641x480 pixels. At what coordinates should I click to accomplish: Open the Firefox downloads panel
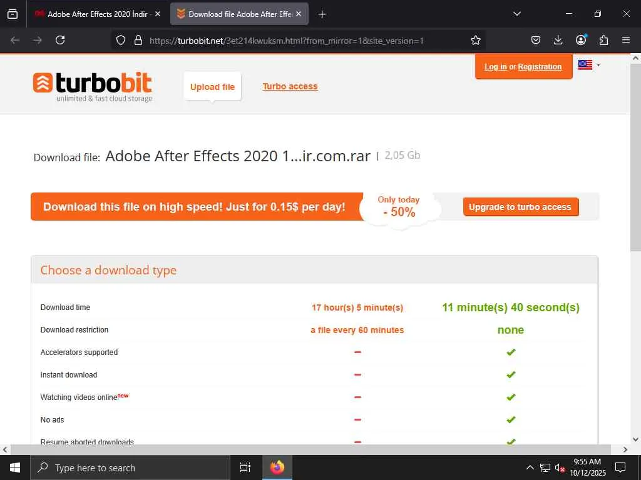558,40
